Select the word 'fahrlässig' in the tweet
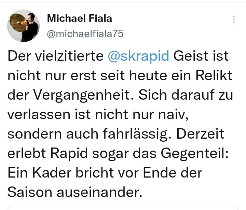Viewport: 246px width, 210px height. [x=137, y=134]
